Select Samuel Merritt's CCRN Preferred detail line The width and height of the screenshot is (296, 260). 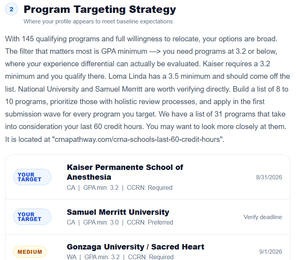click(120, 222)
